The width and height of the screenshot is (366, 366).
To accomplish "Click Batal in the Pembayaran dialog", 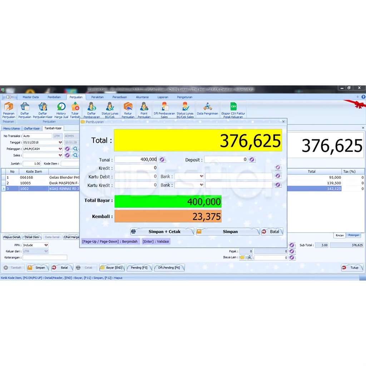I will click(272, 232).
